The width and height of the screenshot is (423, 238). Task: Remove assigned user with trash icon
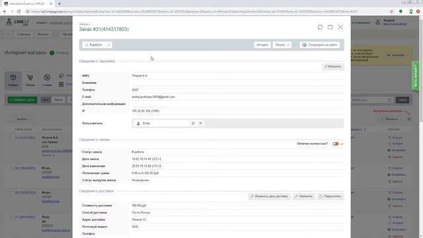point(200,124)
